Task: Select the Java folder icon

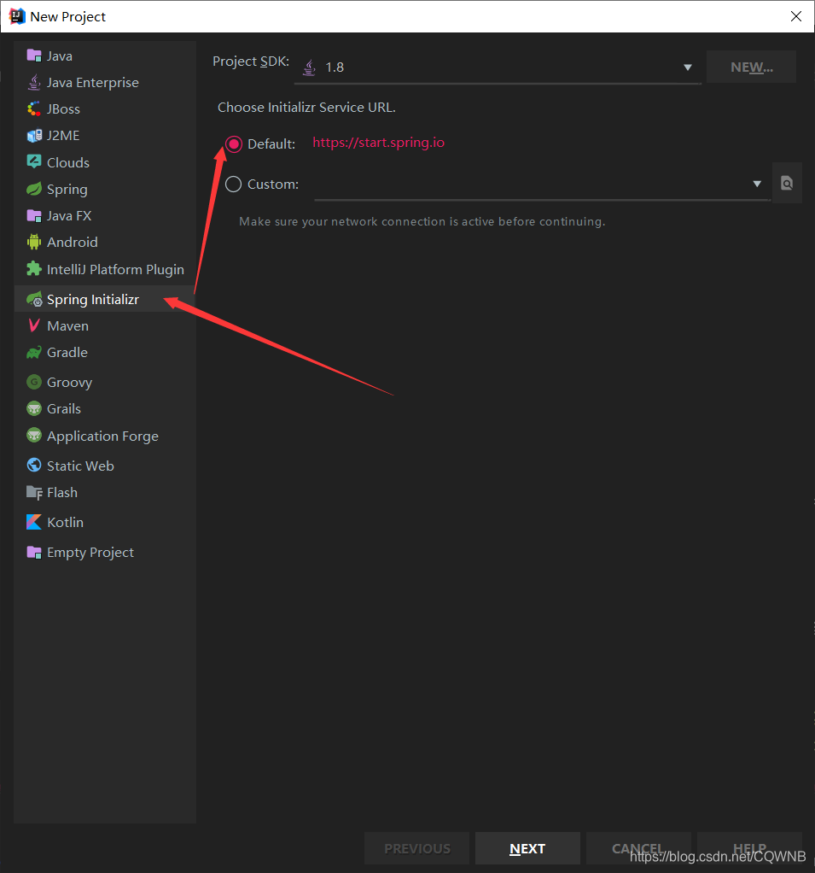Action: click(x=34, y=56)
